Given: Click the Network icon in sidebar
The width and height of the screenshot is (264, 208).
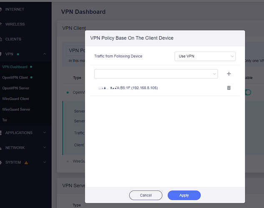Looking at the screenshot, I should tap(2, 148).
